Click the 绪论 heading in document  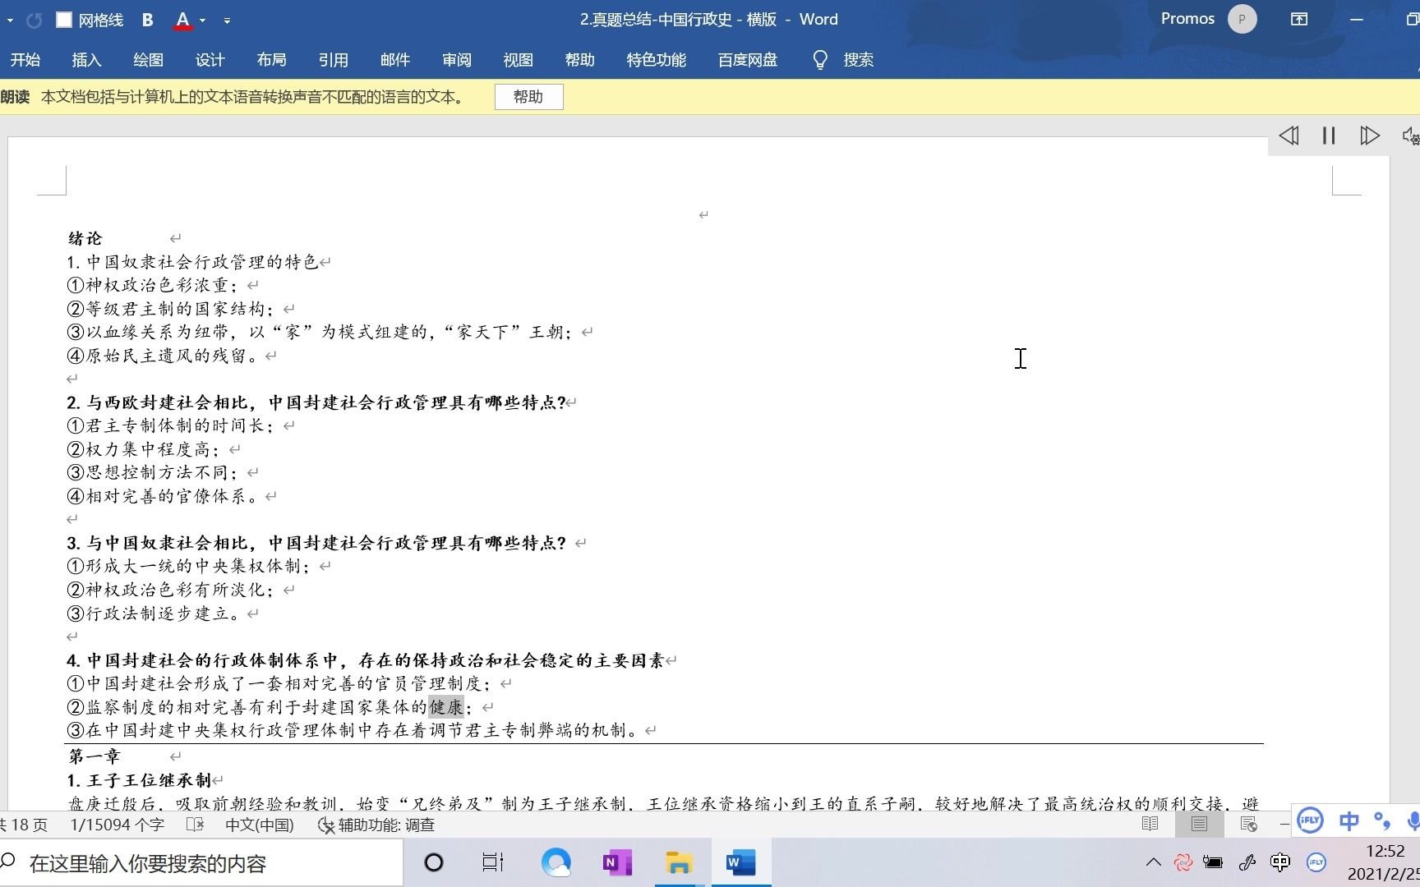click(x=85, y=238)
